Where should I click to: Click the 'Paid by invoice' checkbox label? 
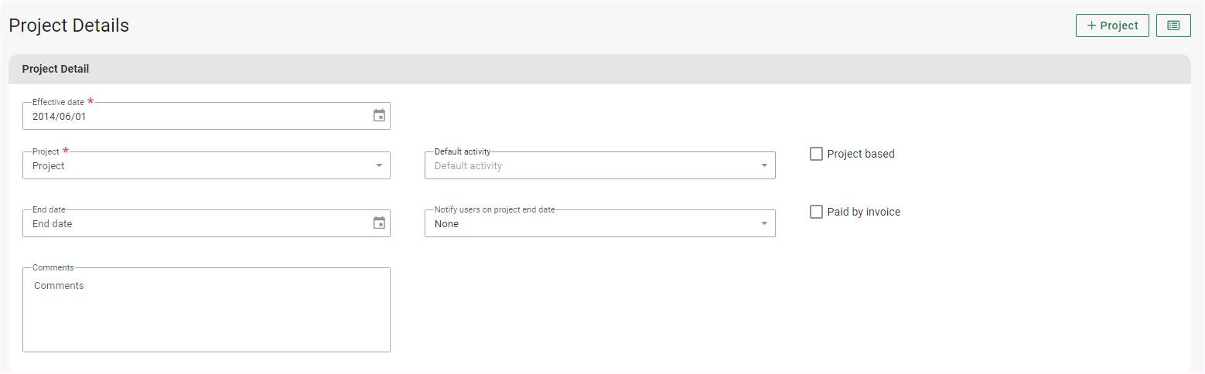click(863, 212)
